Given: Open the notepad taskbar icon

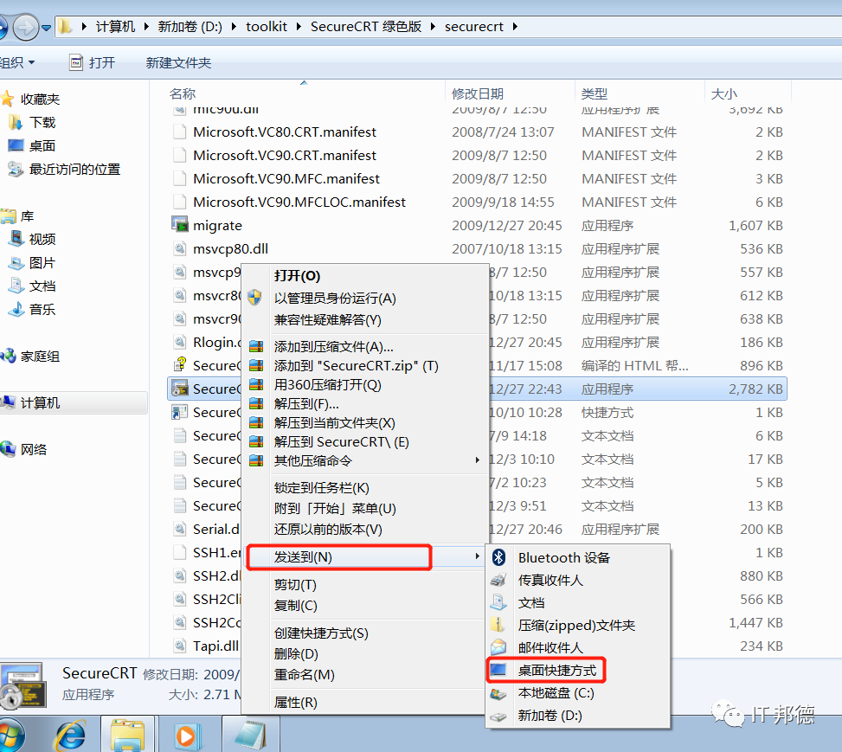Looking at the screenshot, I should (x=250, y=735).
